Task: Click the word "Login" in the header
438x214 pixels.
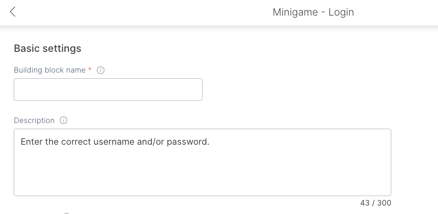Action: 341,12
